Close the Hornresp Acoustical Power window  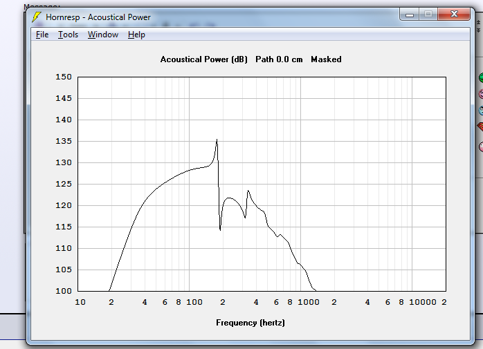454,14
